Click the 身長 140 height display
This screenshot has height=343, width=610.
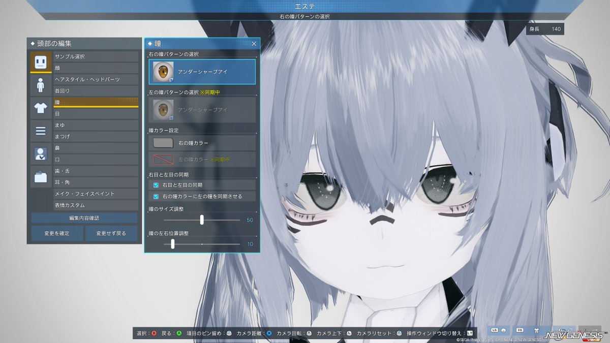point(545,29)
